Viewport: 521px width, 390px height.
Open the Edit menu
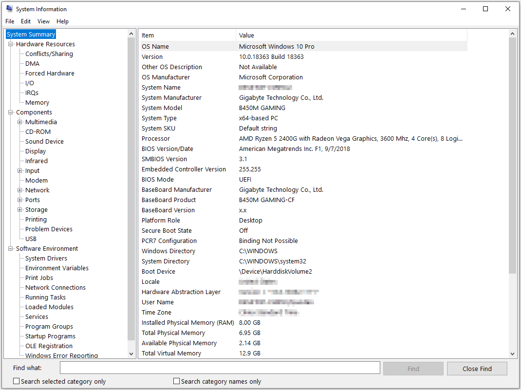coord(26,21)
